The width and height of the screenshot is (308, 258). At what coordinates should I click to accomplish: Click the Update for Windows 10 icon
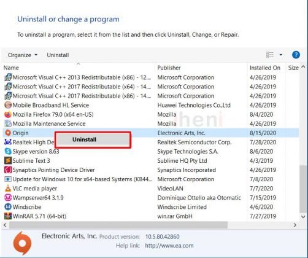(x=8, y=179)
